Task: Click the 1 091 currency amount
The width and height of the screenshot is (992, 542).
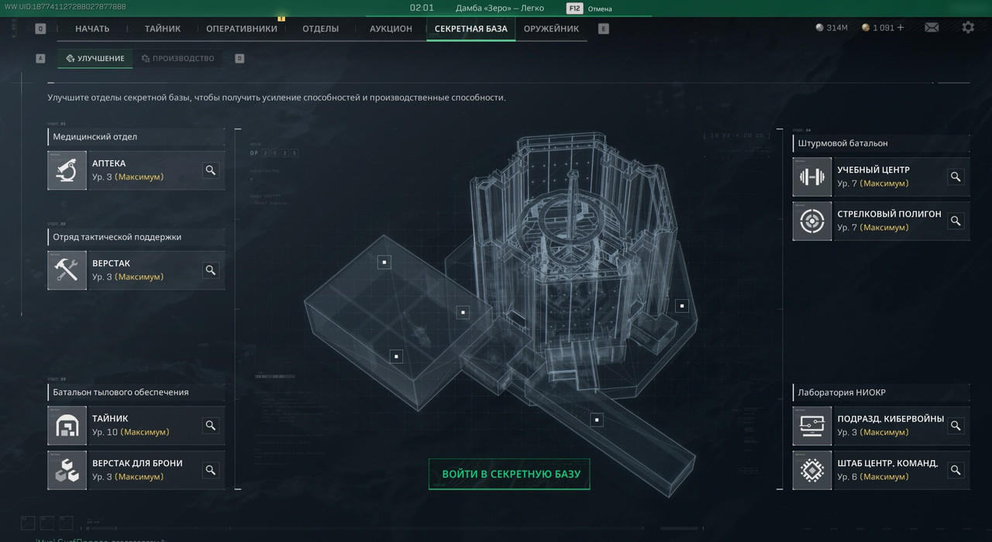Action: (883, 28)
